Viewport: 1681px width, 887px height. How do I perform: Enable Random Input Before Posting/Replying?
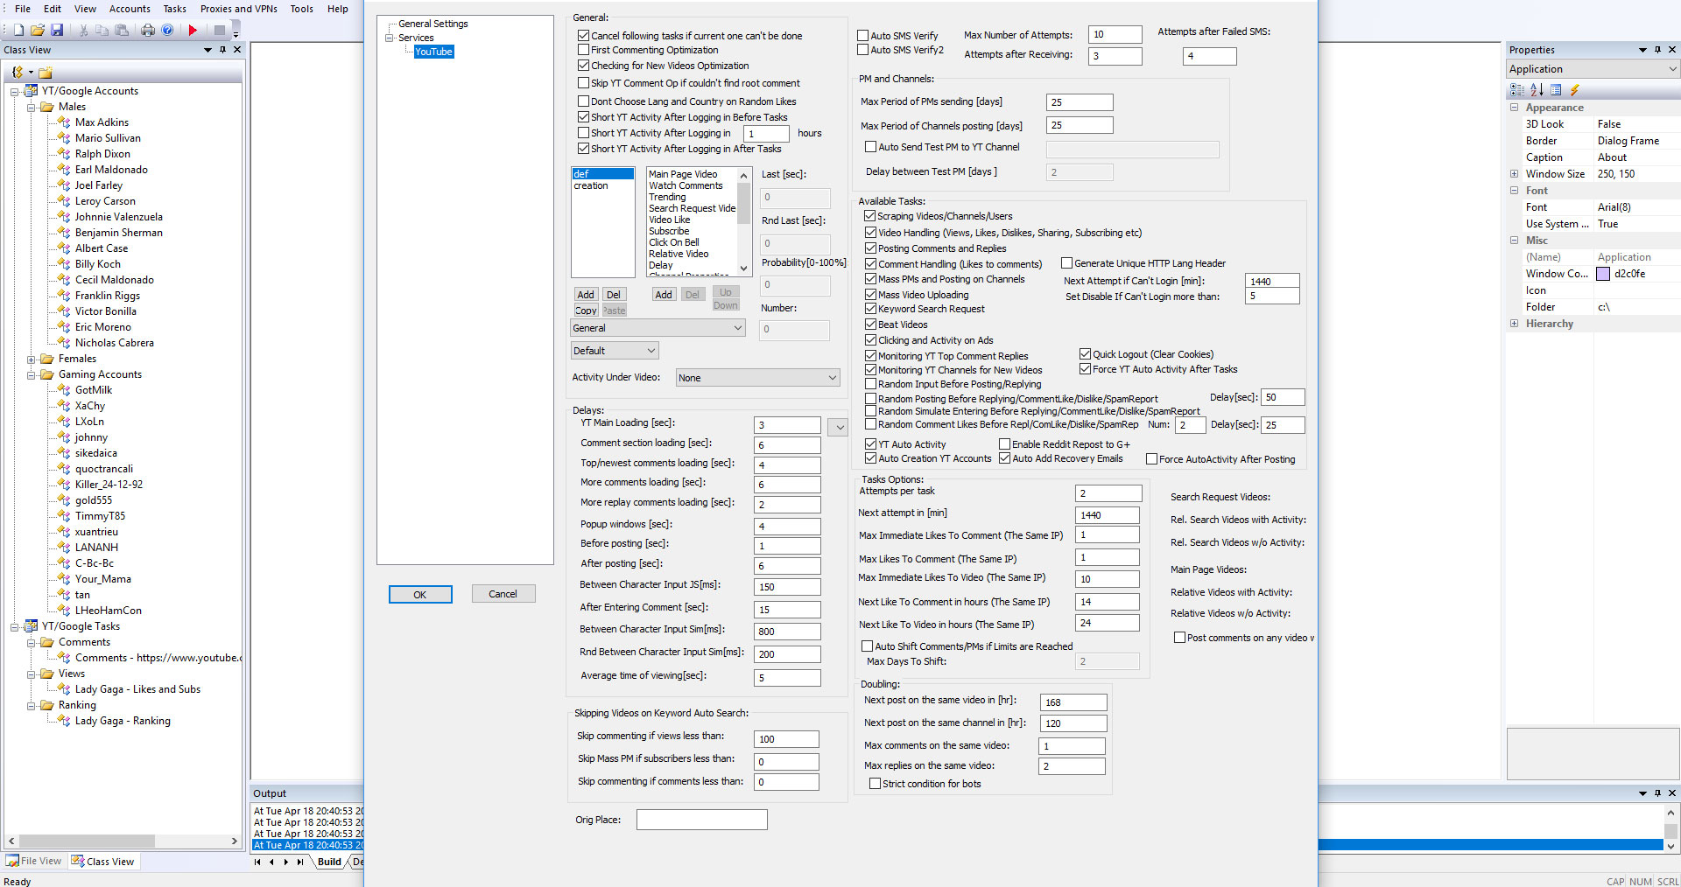pyautogui.click(x=869, y=383)
